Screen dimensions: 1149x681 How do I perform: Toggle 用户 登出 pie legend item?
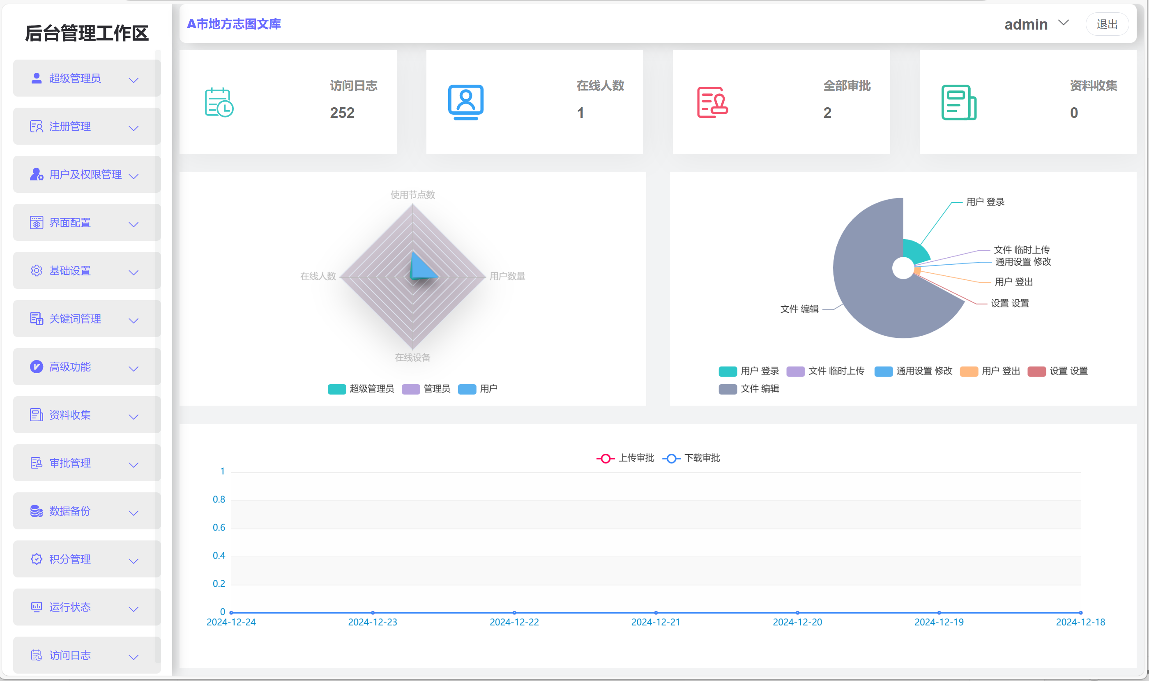click(x=990, y=371)
